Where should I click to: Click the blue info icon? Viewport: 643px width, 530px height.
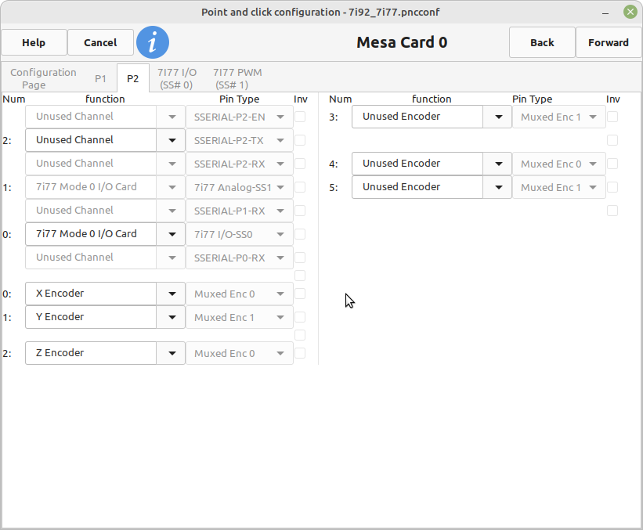pyautogui.click(x=153, y=42)
